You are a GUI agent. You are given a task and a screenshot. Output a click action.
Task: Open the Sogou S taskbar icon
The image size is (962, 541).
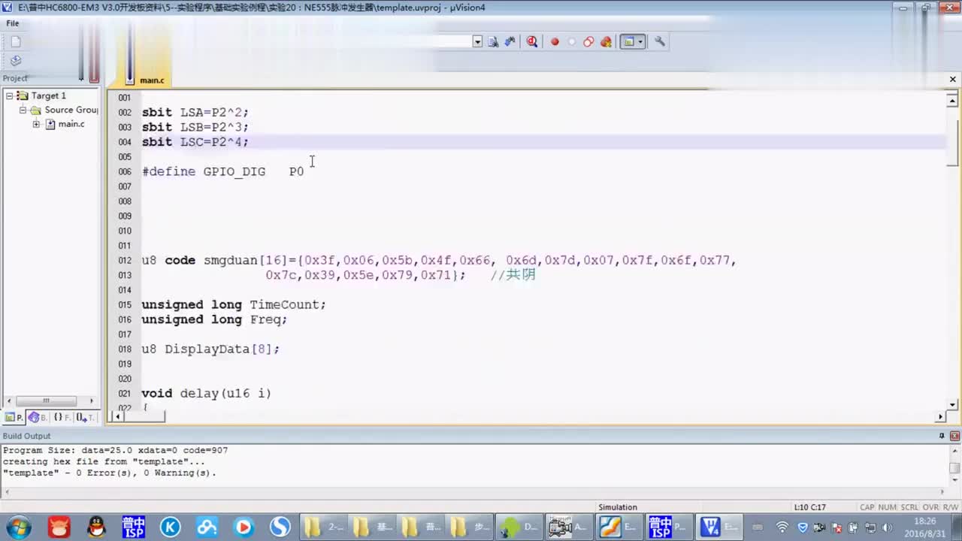280,527
